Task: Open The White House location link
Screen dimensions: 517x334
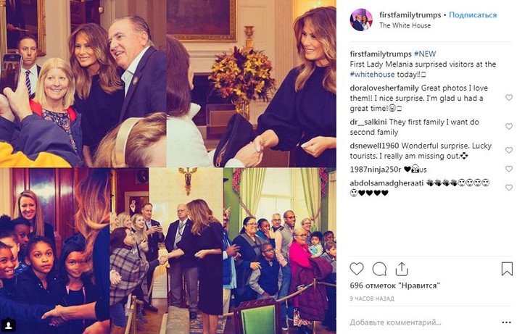Action: pyautogui.click(x=405, y=25)
